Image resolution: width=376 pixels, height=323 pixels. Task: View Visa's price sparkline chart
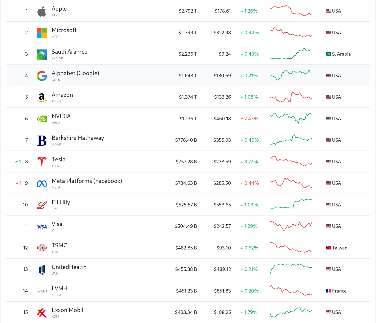291,226
